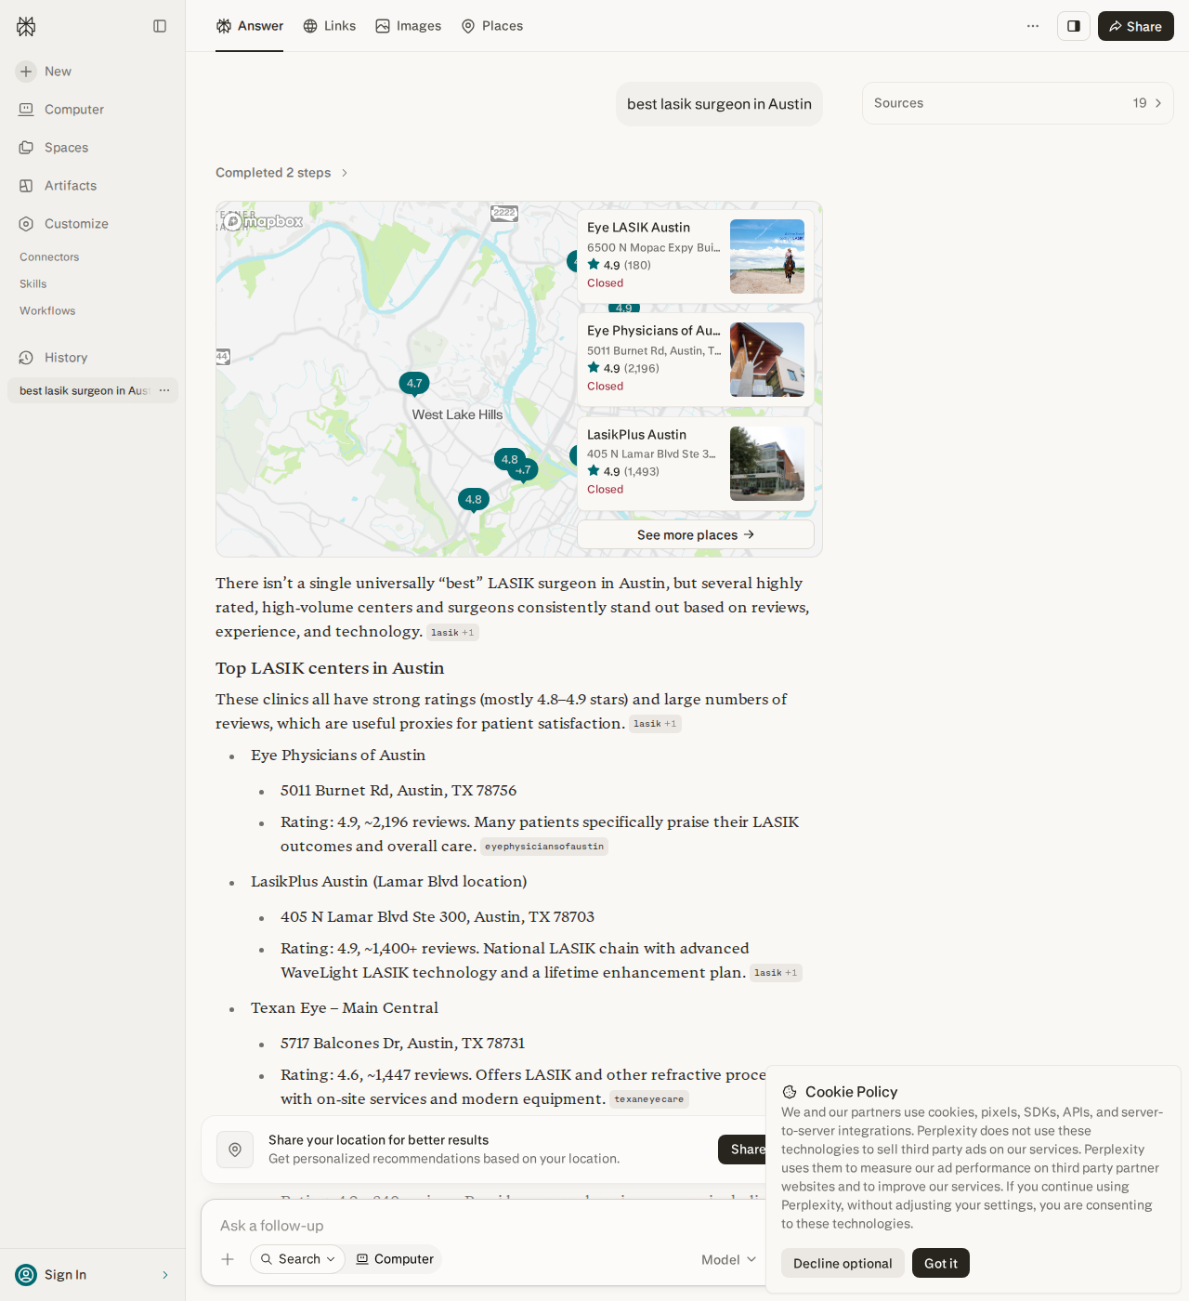Click the plus attach icon in follow-up box
Viewport: 1189px width, 1301px height.
[x=228, y=1259]
